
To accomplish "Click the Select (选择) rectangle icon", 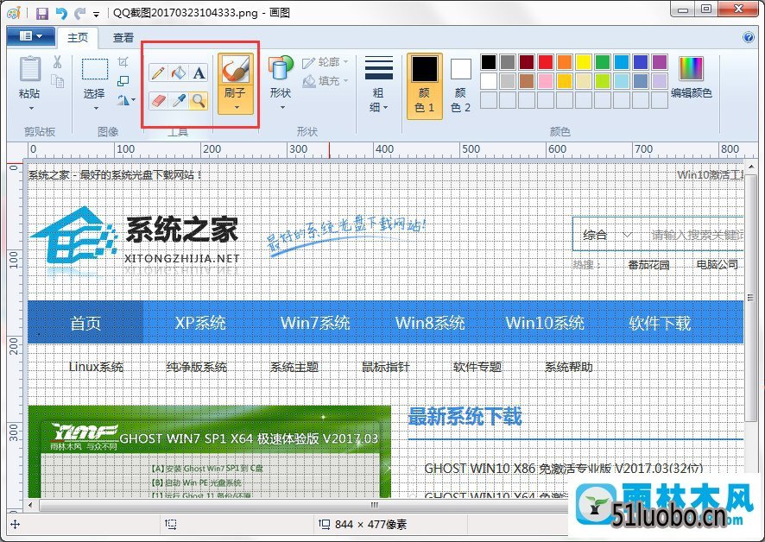I will pyautogui.click(x=95, y=69).
